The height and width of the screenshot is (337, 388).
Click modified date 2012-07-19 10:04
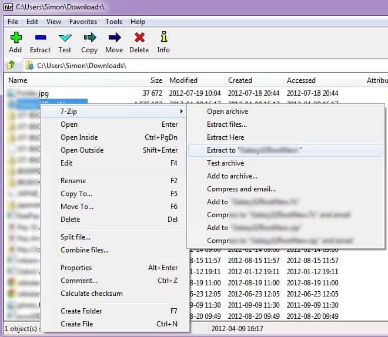click(x=195, y=93)
